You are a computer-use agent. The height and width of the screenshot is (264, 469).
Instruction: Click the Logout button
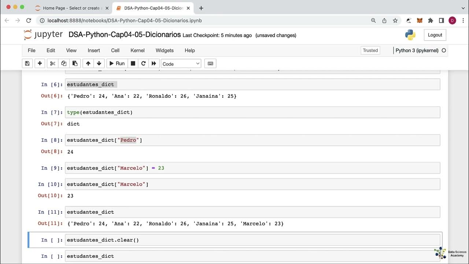[435, 35]
